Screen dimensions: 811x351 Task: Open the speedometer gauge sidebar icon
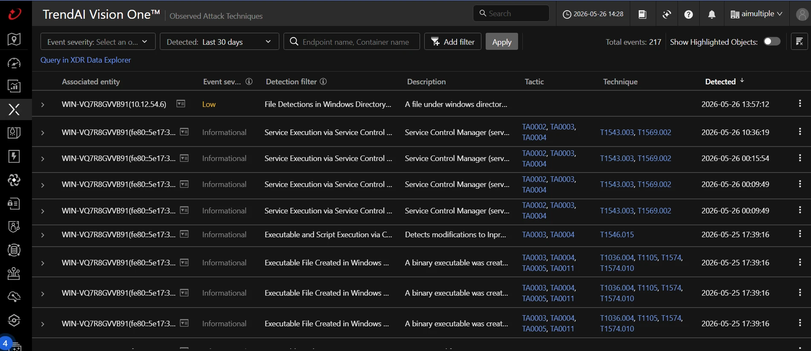pyautogui.click(x=14, y=63)
